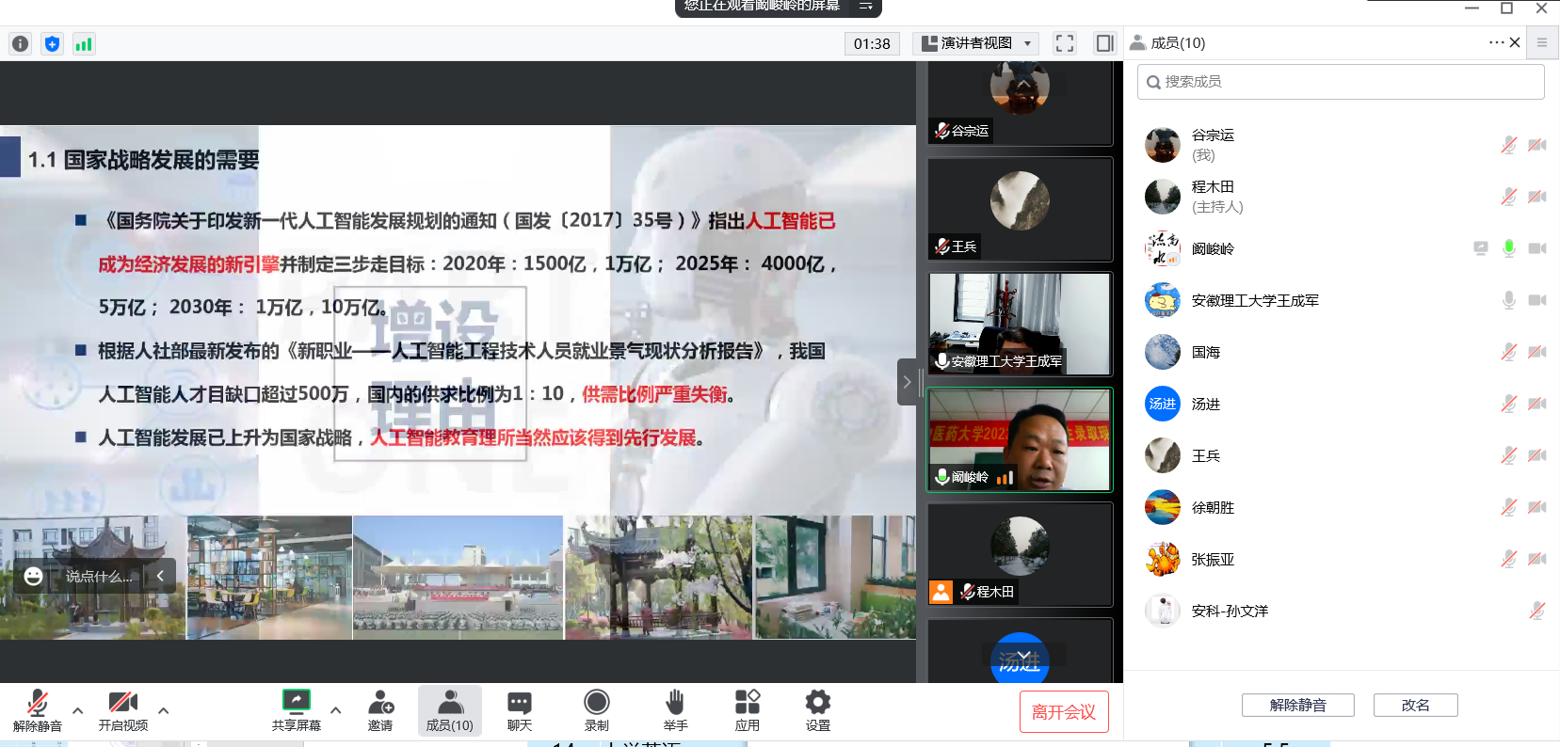The image size is (1560, 747).
Task: Raise hand in the meeting
Action: (675, 710)
